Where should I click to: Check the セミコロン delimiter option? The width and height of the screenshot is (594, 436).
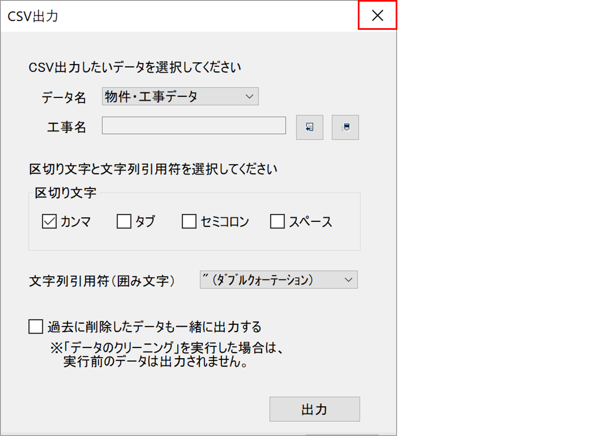pyautogui.click(x=189, y=221)
